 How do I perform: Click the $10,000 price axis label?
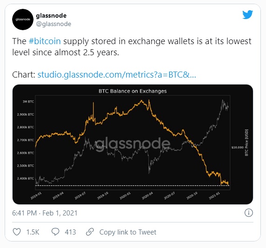[x=237, y=148]
